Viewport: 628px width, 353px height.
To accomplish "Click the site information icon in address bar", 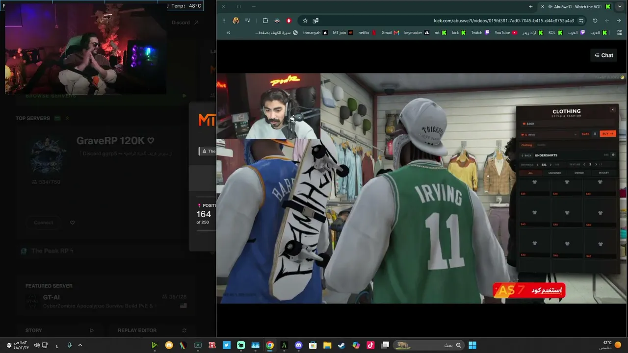I will tap(581, 21).
